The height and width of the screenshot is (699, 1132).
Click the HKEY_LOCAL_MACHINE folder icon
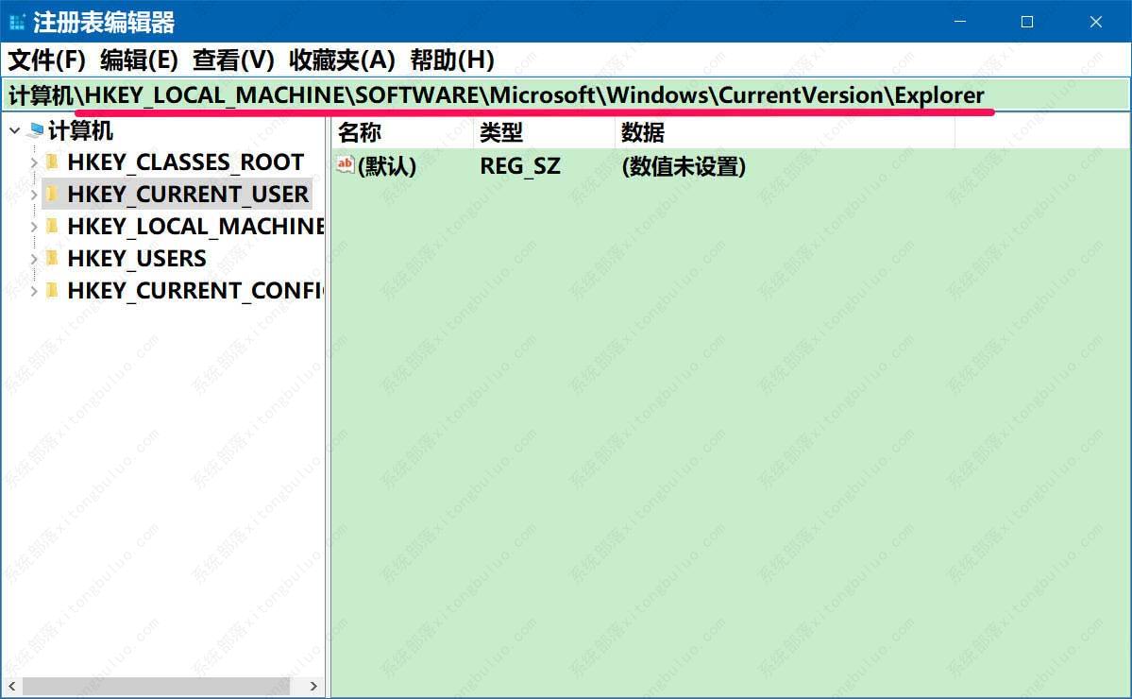[52, 227]
